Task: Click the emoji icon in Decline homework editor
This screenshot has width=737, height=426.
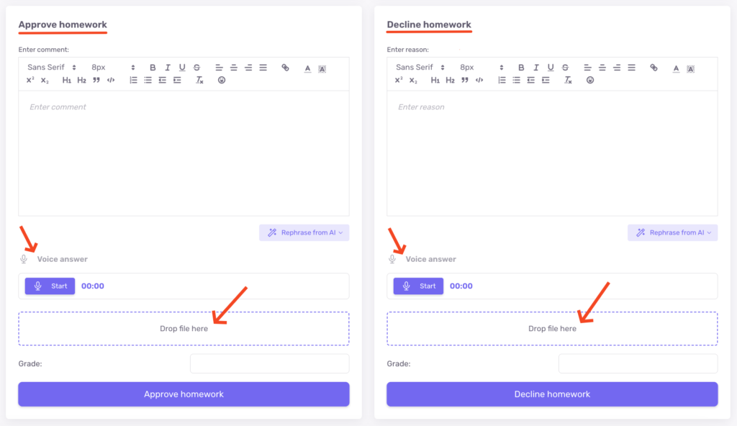Action: click(x=590, y=80)
